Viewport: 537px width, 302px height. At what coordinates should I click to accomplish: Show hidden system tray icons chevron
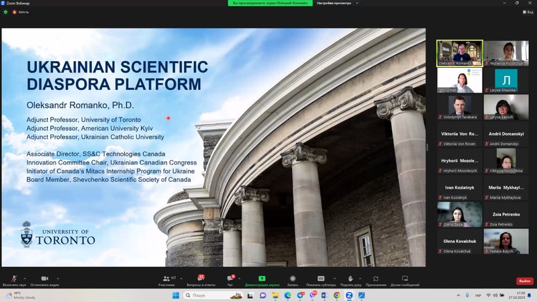(x=458, y=295)
